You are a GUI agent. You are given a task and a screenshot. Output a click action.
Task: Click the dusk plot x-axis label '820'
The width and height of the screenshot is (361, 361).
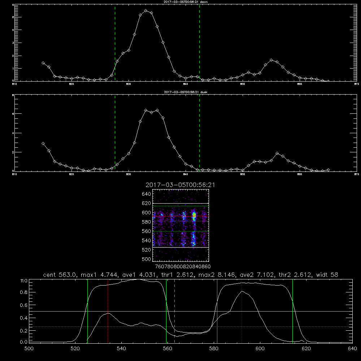tap(71, 174)
